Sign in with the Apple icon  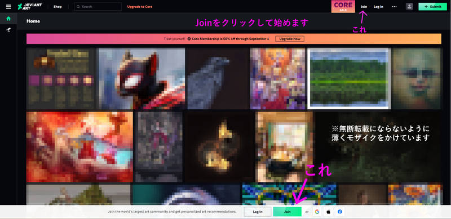click(x=328, y=212)
